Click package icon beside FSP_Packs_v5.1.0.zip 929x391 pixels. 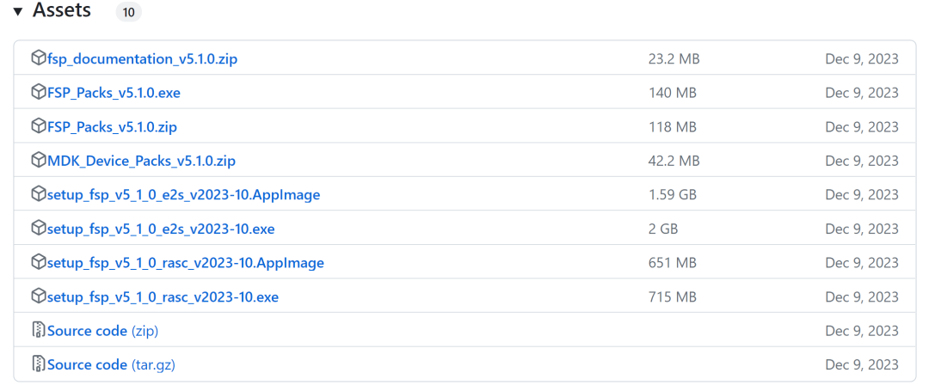pyautogui.click(x=38, y=126)
